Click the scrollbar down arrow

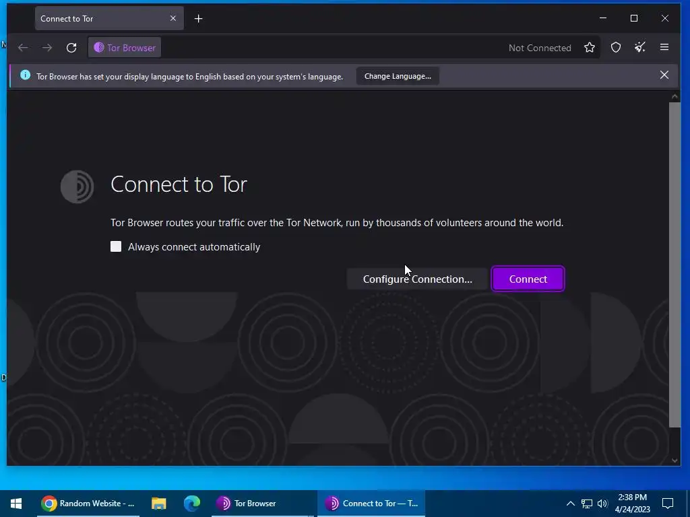coord(675,460)
